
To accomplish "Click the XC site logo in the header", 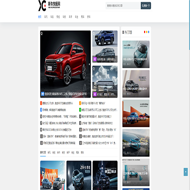I will [49, 5].
